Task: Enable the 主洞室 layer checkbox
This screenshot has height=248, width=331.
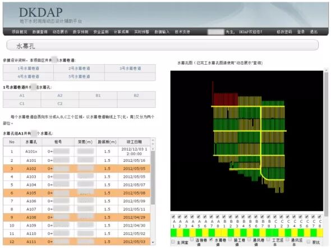Action: 173,241
